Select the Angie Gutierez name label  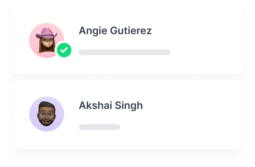[x=115, y=31]
